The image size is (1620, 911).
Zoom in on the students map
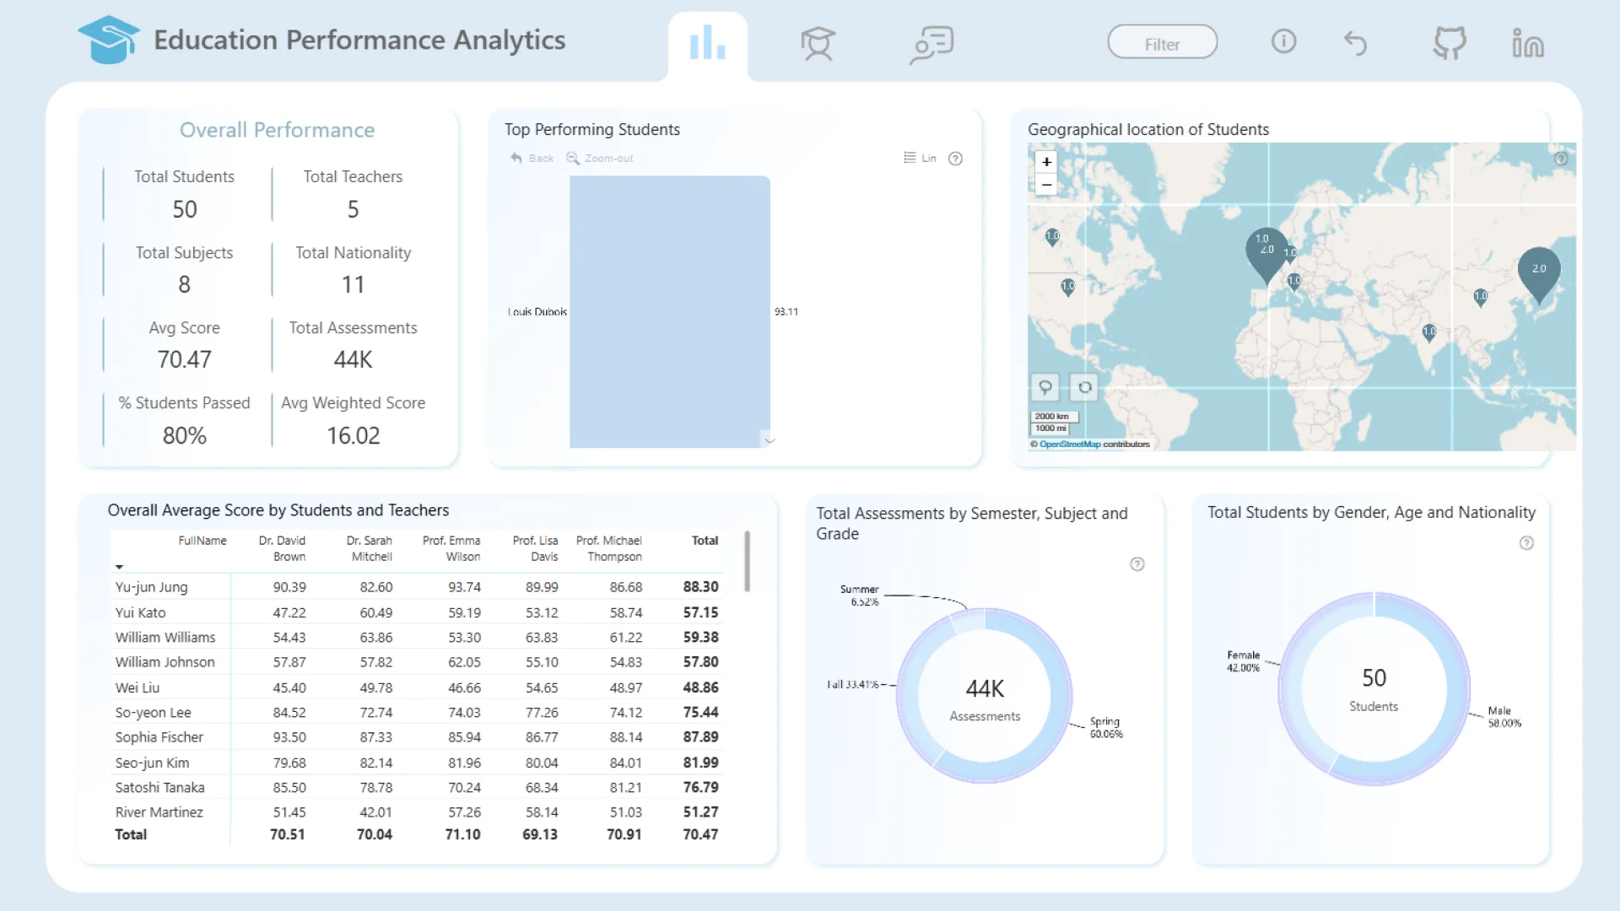pyautogui.click(x=1046, y=162)
